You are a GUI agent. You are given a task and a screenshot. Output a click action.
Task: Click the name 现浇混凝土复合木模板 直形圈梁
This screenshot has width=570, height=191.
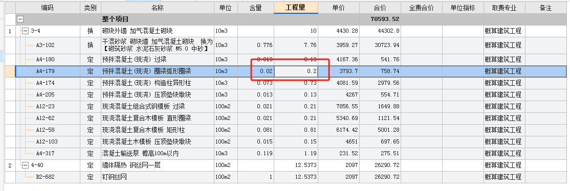tap(146, 118)
